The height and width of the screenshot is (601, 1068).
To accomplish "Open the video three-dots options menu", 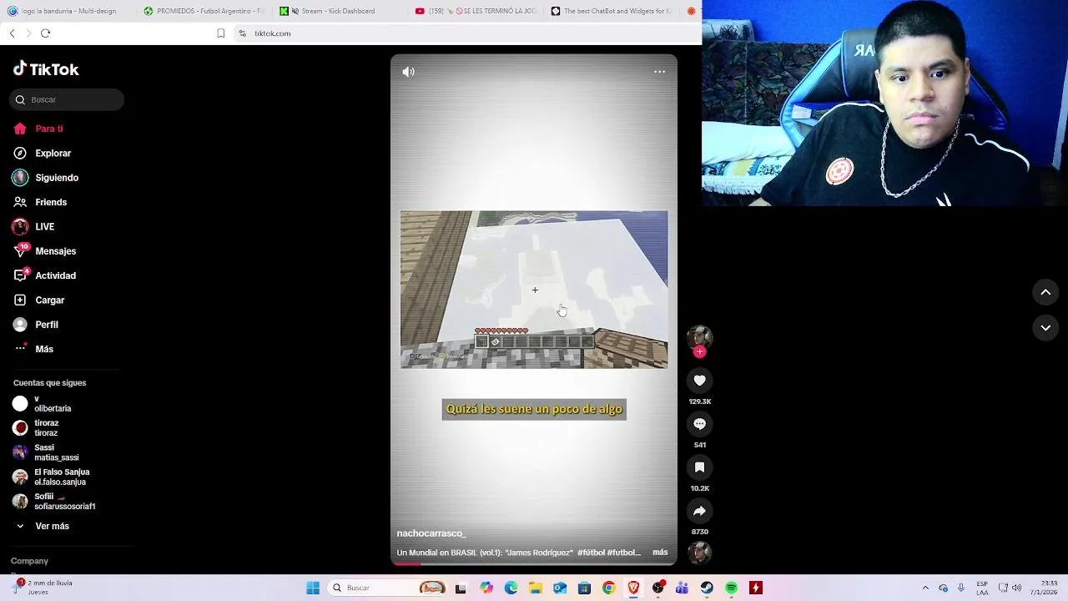I will (659, 72).
